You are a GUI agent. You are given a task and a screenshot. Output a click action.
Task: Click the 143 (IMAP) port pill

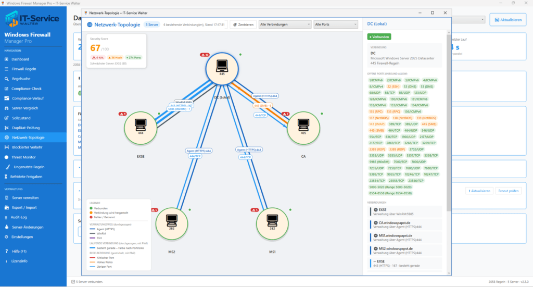click(x=377, y=124)
